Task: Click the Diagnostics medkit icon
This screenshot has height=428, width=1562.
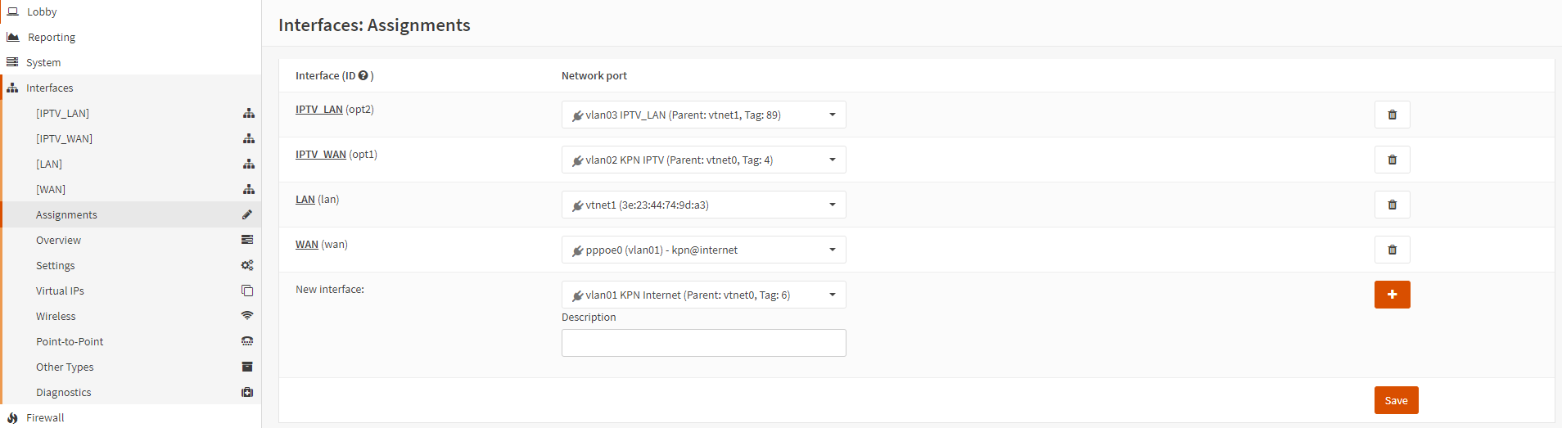Action: [x=247, y=392]
